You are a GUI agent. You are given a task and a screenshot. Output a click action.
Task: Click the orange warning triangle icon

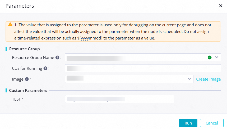10,24
